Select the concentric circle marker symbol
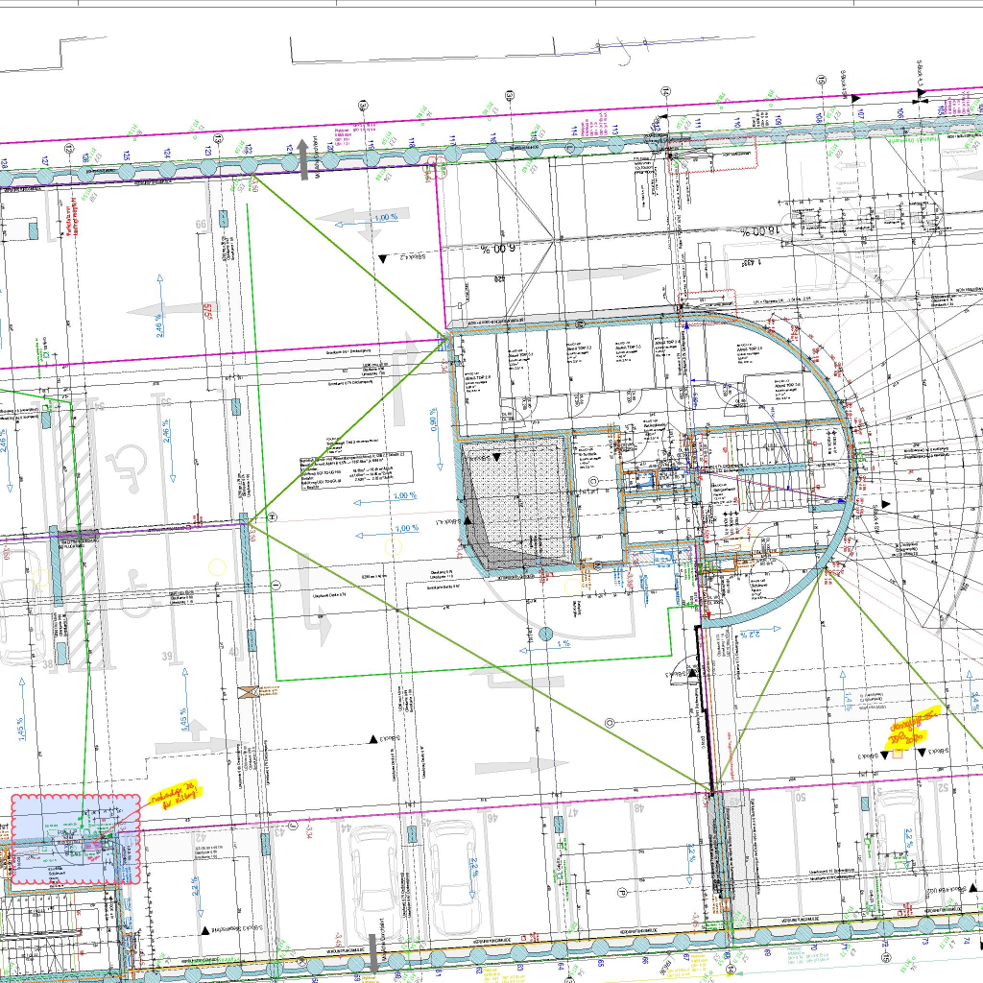Screen dimensions: 983x983 tap(609, 721)
